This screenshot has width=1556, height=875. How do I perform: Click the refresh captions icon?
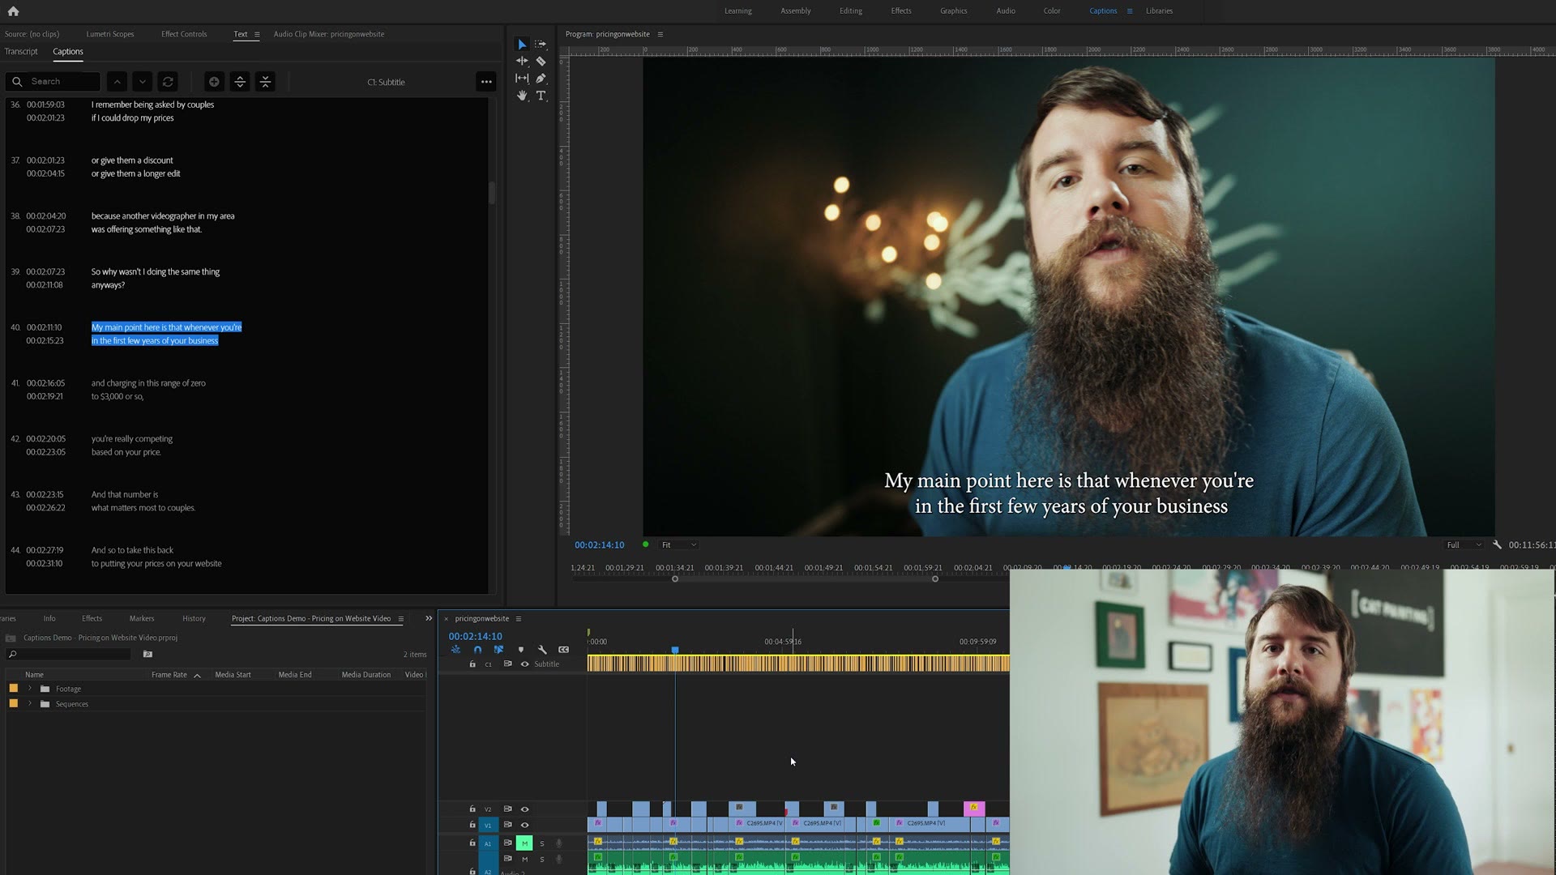click(x=168, y=82)
